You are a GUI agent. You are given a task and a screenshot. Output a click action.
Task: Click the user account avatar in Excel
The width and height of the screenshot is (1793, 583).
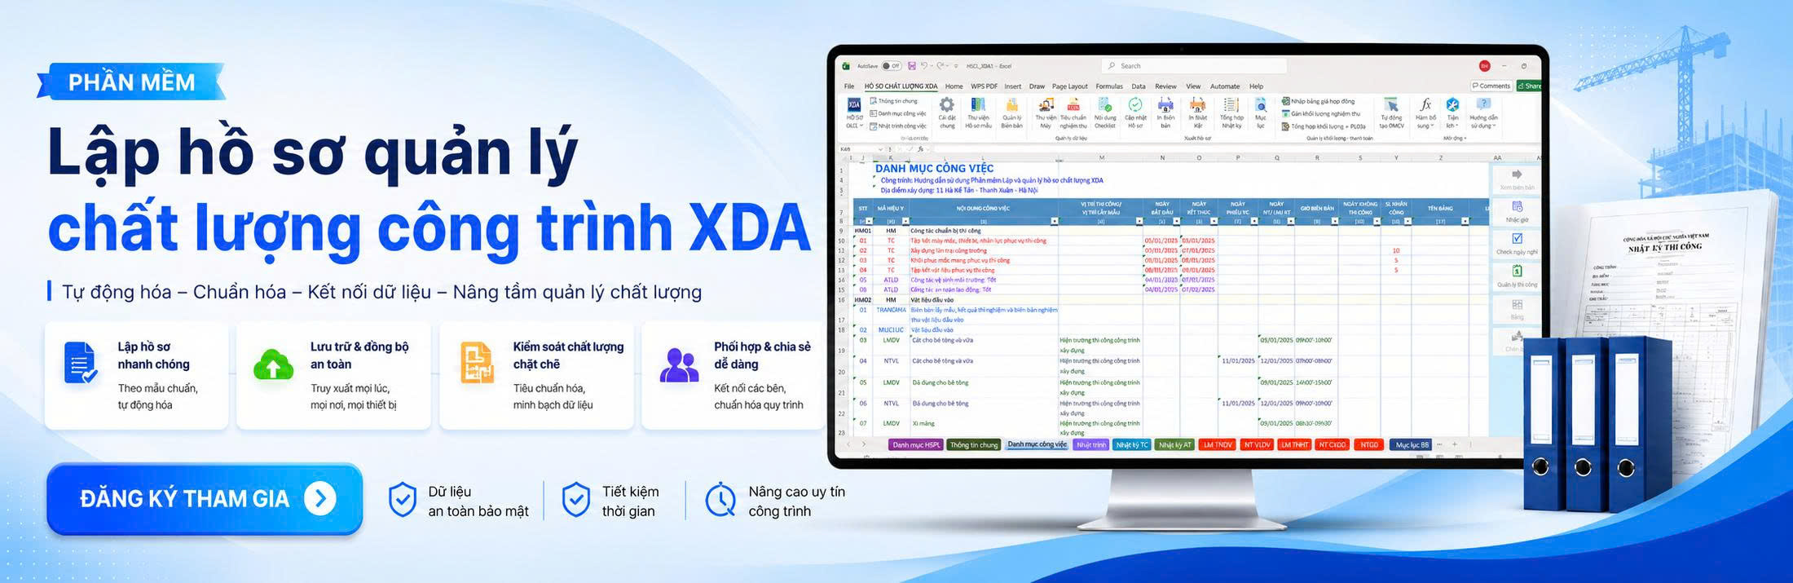pyautogui.click(x=1485, y=66)
